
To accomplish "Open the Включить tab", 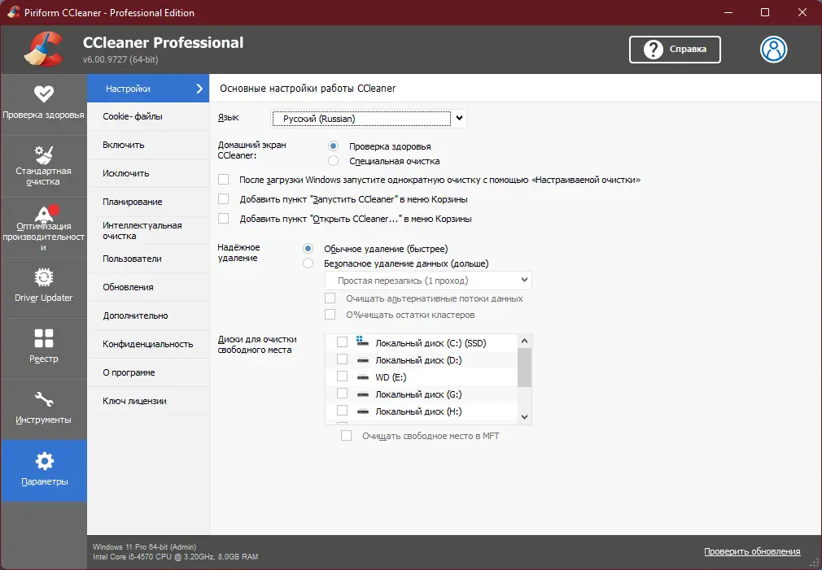I will click(x=148, y=145).
